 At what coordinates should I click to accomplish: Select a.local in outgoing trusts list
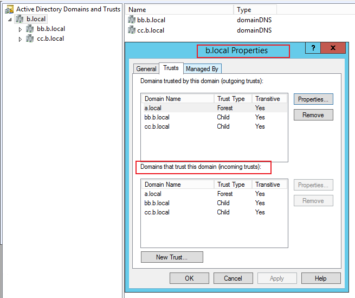click(x=214, y=108)
